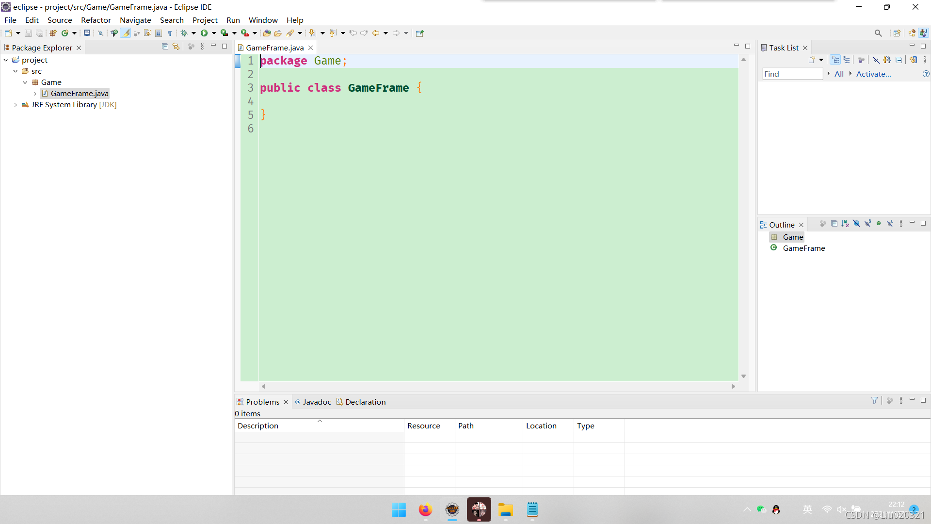Click the New Task icon in Task List
The height and width of the screenshot is (524, 931).
(812, 60)
